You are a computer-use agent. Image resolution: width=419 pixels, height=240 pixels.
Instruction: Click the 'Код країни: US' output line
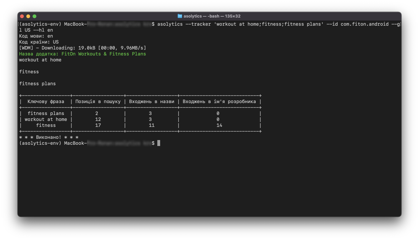pyautogui.click(x=39, y=42)
